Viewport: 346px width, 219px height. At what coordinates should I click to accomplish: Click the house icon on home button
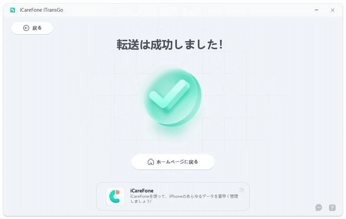[151, 162]
